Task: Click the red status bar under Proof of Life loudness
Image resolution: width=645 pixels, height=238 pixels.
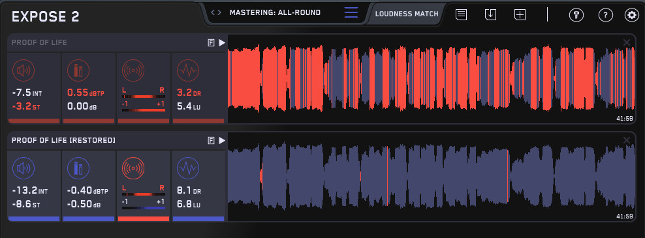Action: [34, 121]
